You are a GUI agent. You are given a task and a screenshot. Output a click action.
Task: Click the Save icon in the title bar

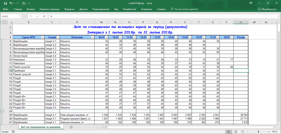click(5, 3)
